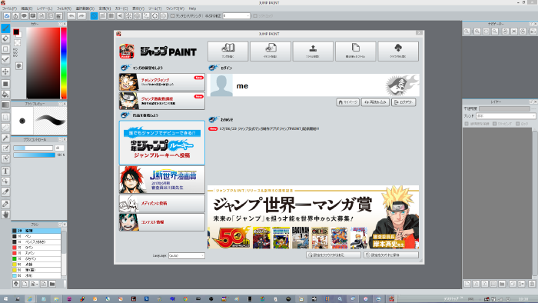Enable the radial snap guide
The image size is (538, 303).
tap(128, 16)
